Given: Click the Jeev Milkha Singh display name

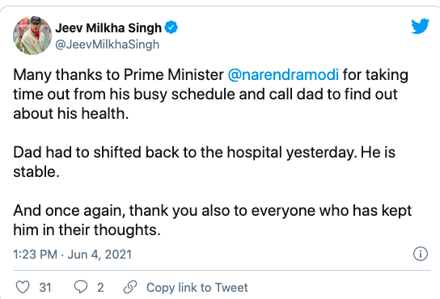Looking at the screenshot, I should tap(108, 27).
